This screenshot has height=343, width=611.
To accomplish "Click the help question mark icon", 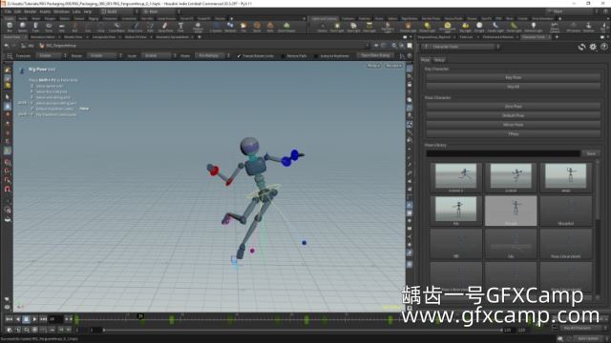I will pyautogui.click(x=604, y=47).
